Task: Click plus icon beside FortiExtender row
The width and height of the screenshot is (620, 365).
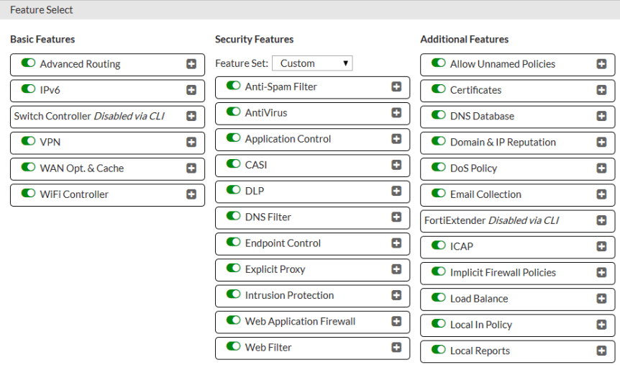Action: 601,220
